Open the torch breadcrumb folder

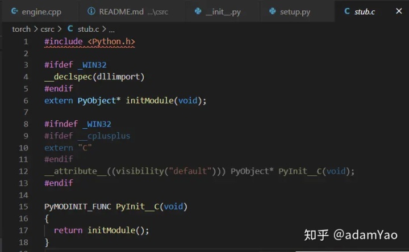[x=21, y=29]
